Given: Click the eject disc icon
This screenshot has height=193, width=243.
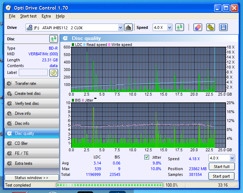Looking at the screenshot, I should (128, 27).
